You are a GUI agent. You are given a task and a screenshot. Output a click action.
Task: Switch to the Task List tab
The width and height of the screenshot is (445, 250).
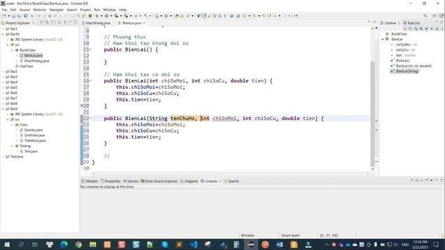[412, 23]
